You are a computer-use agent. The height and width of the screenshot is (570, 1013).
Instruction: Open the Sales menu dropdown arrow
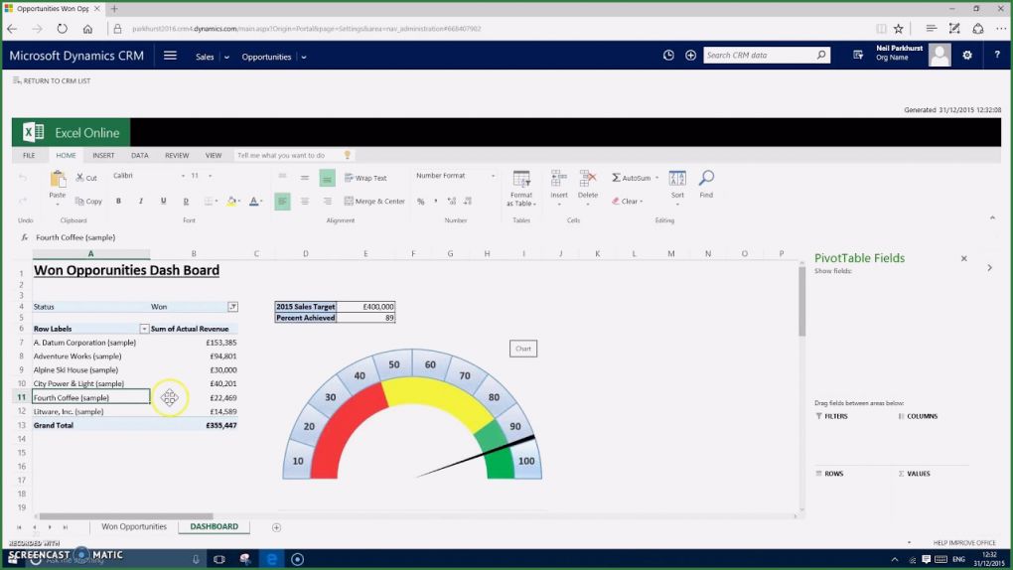(x=226, y=58)
